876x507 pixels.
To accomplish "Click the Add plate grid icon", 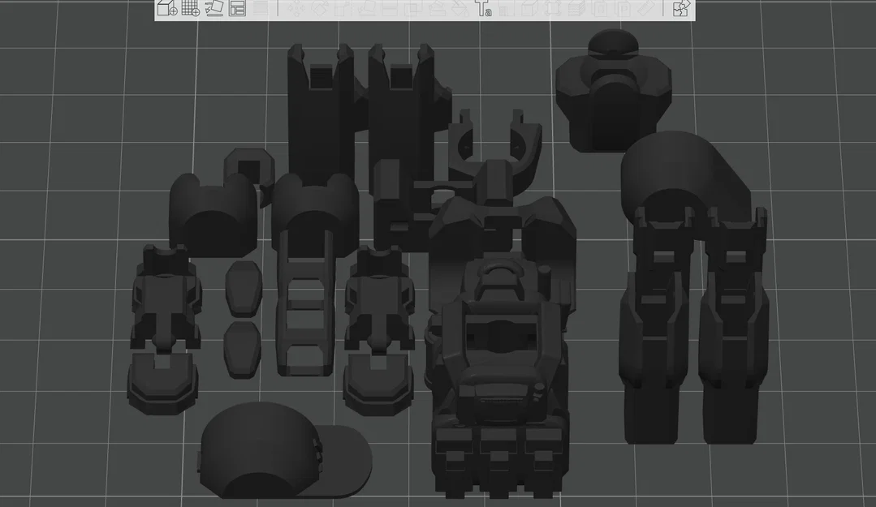I will pyautogui.click(x=191, y=8).
